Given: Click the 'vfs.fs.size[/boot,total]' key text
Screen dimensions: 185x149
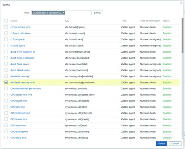Looking at the screenshot, I should coord(76,64).
